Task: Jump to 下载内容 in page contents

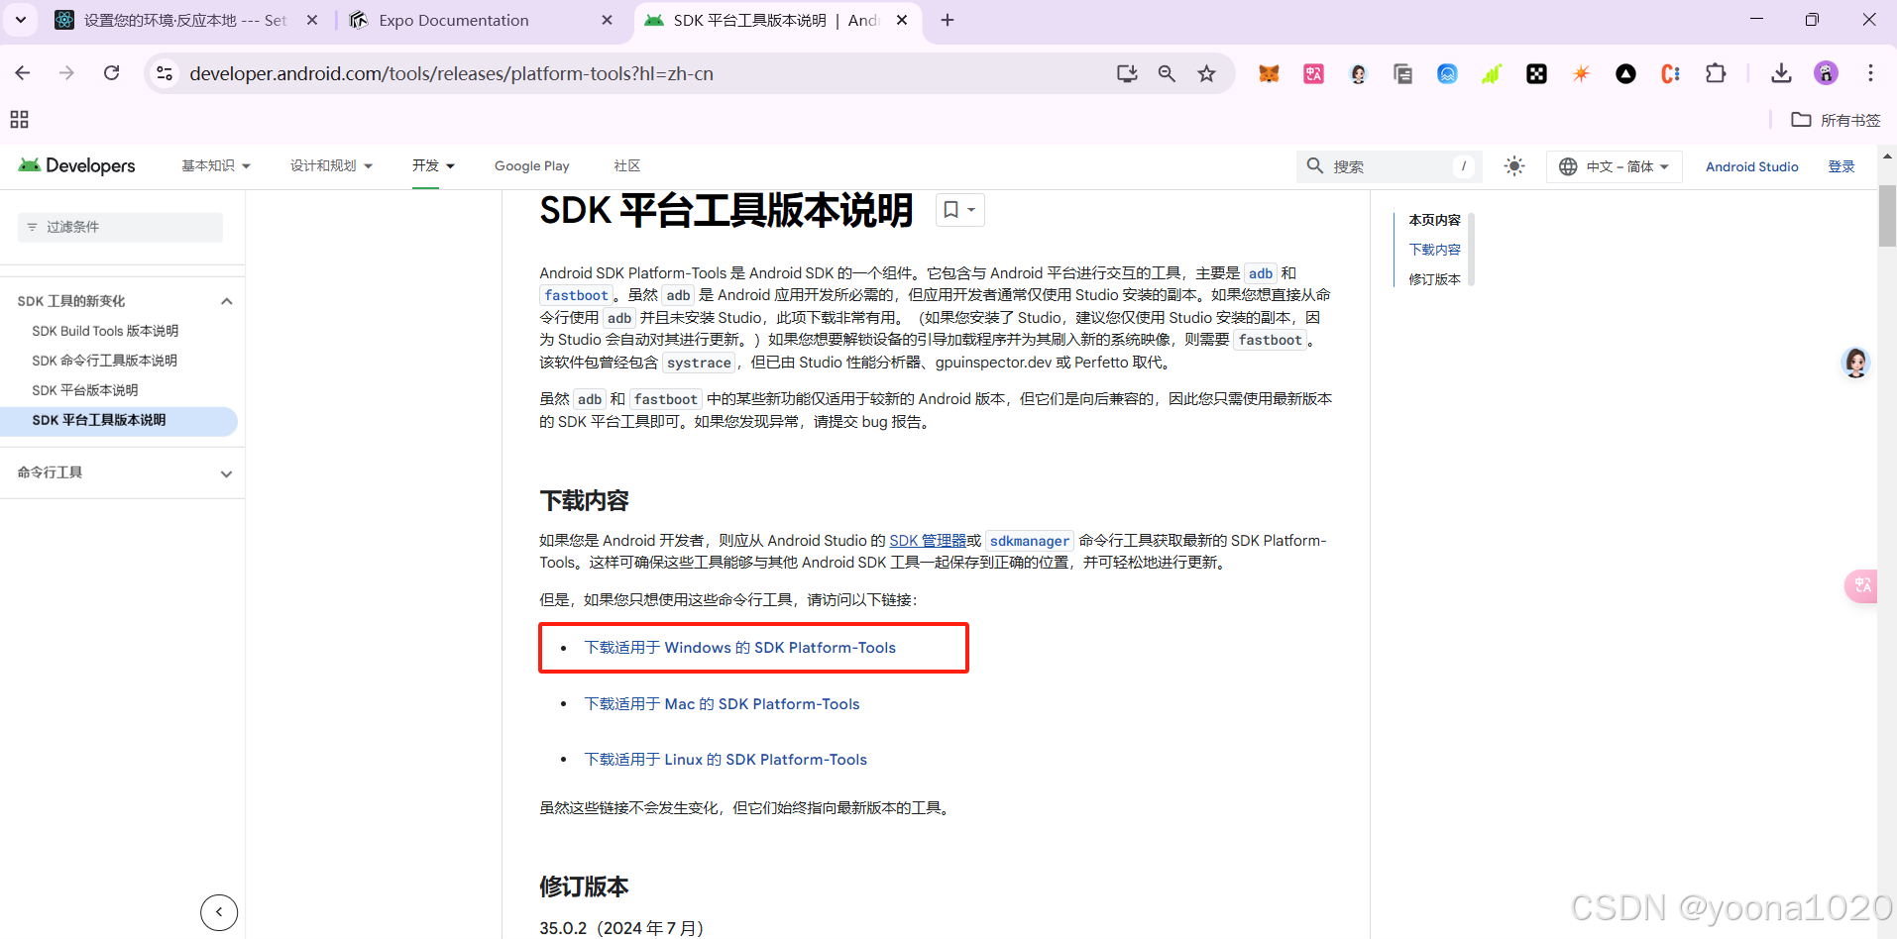Action: pos(1434,250)
